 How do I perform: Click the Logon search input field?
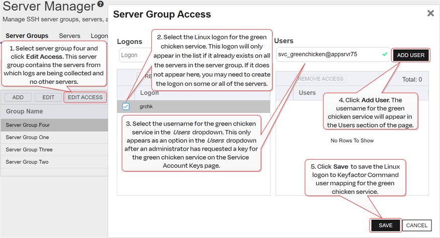[x=133, y=55]
